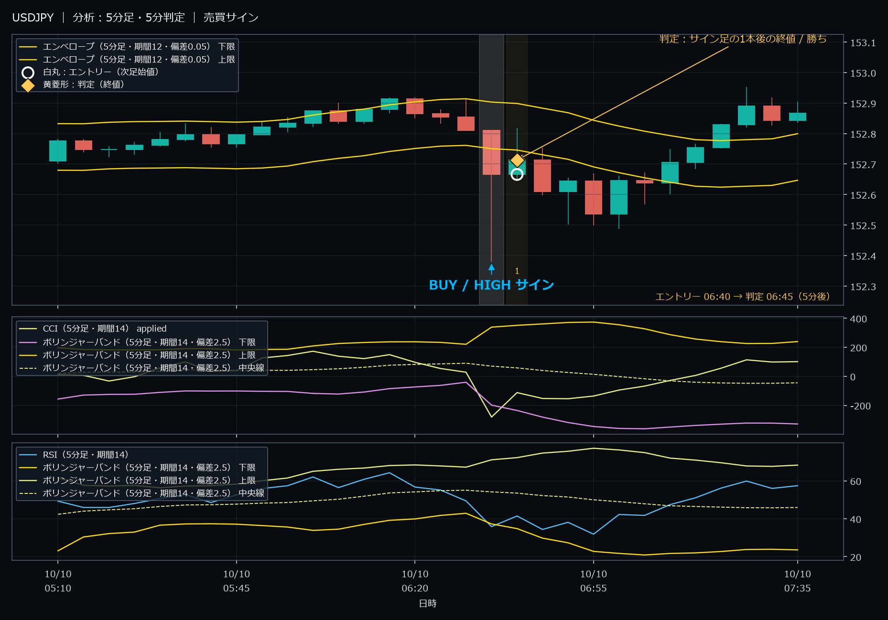Click the white circle icon in the legend

tap(28, 73)
